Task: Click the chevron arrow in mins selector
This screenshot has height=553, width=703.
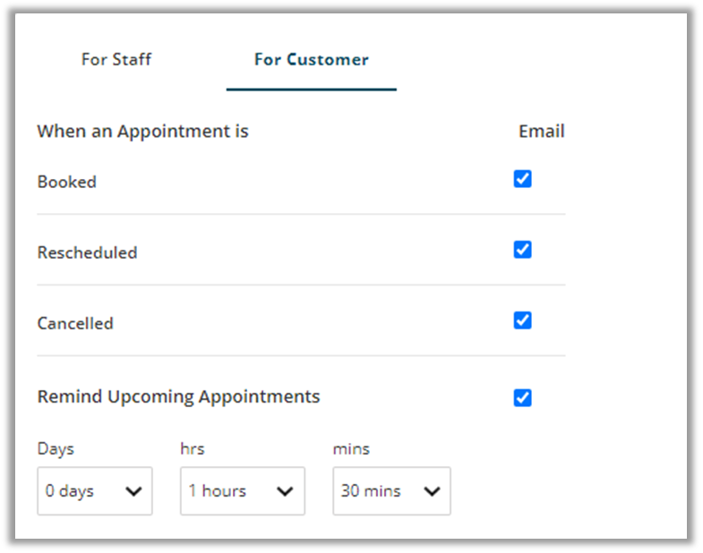Action: tap(431, 491)
